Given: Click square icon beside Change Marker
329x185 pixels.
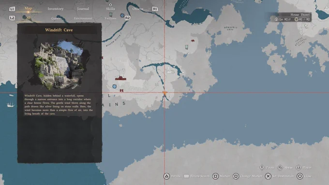Looking at the screenshot, I should coord(236,176).
